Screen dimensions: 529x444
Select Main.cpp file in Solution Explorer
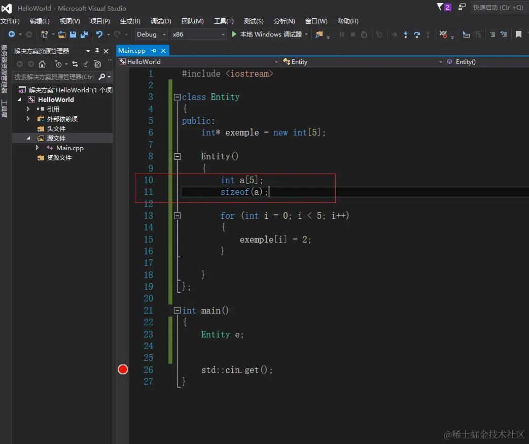click(x=69, y=148)
